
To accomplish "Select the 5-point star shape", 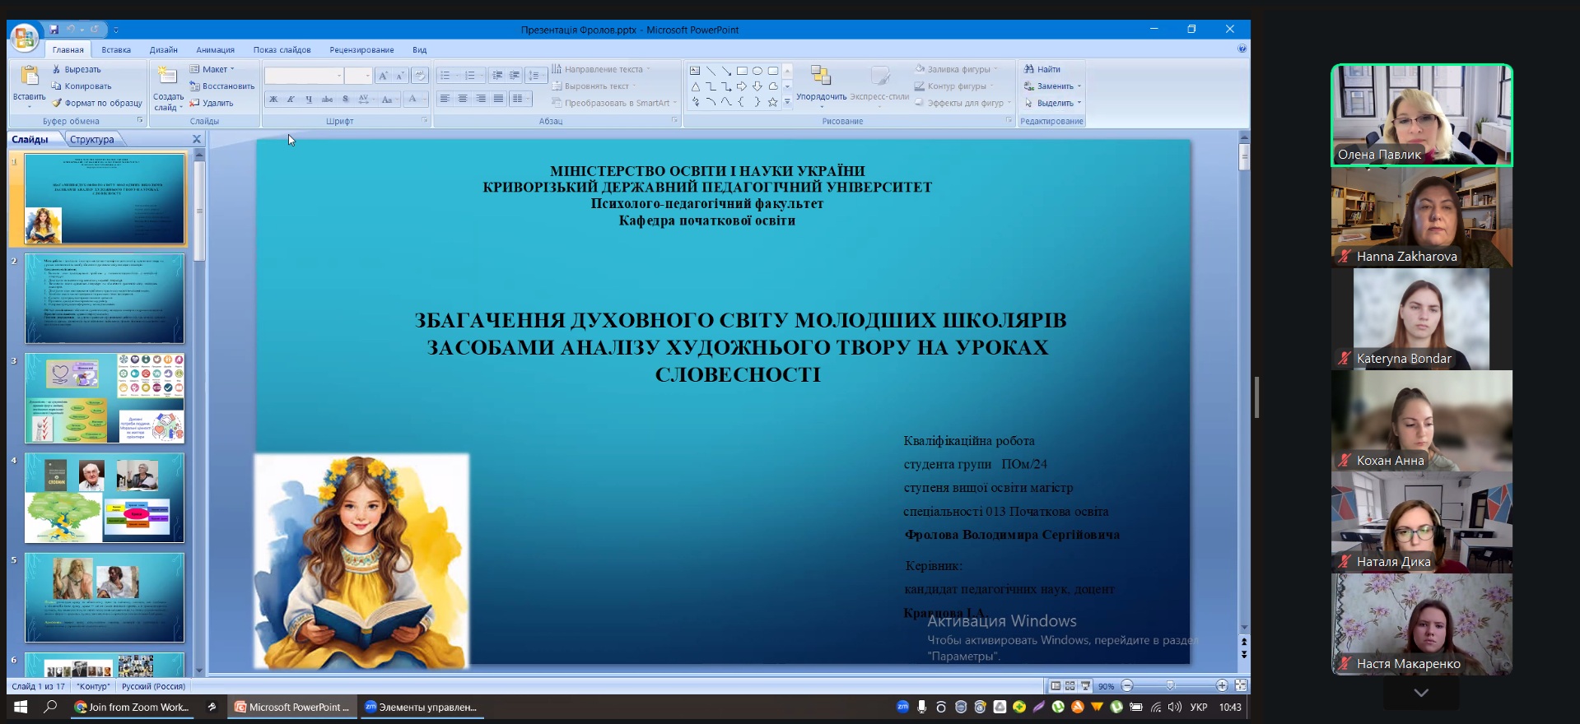I will tap(772, 102).
